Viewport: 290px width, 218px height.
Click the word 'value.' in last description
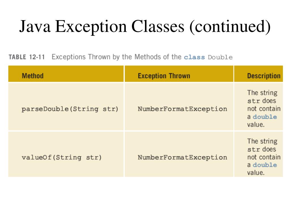pyautogui.click(x=256, y=173)
